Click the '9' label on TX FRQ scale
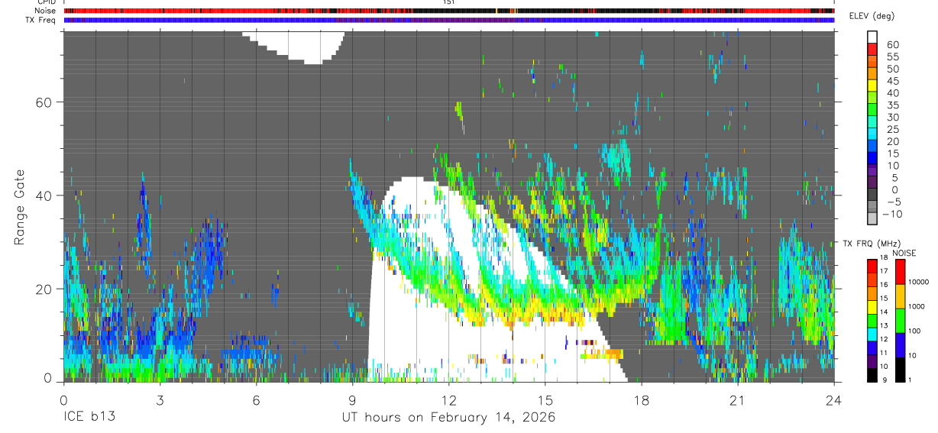This screenshot has width=938, height=433. pyautogui.click(x=885, y=379)
